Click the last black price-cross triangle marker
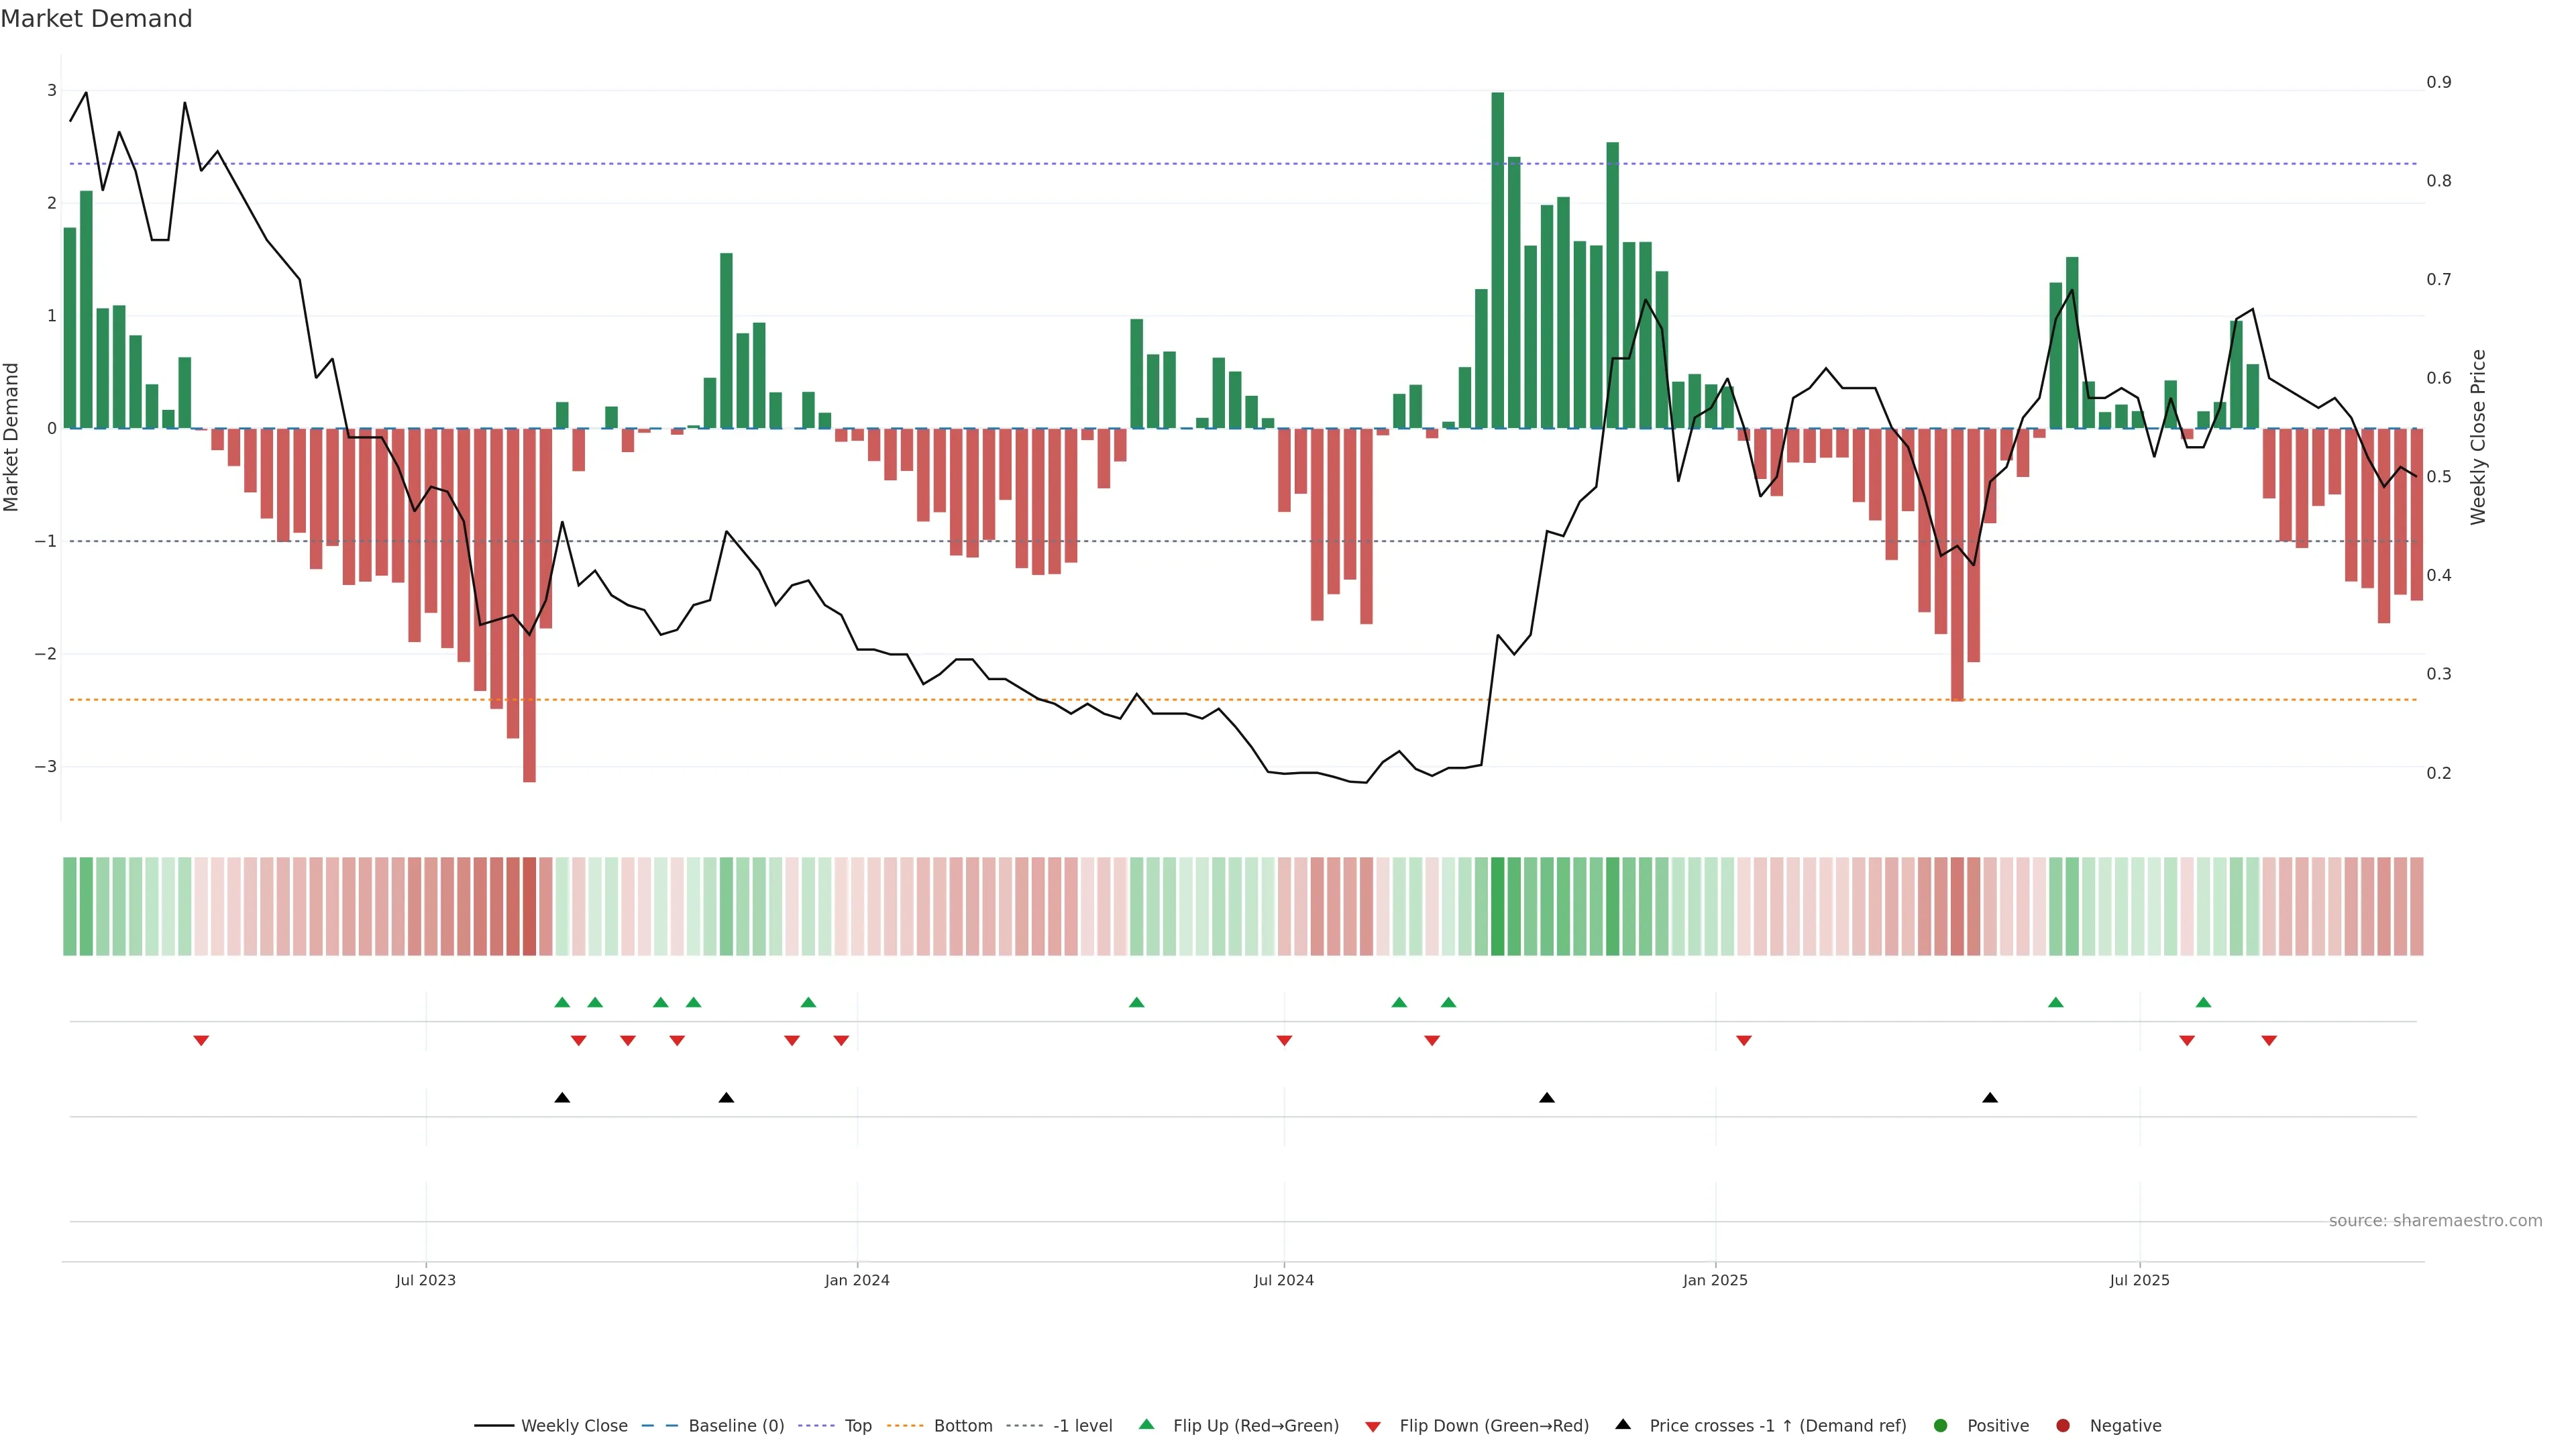The height and width of the screenshot is (1449, 2576). click(x=1990, y=1098)
